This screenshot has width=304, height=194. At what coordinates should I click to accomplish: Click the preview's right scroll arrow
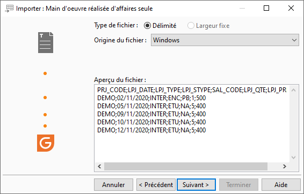285,166
